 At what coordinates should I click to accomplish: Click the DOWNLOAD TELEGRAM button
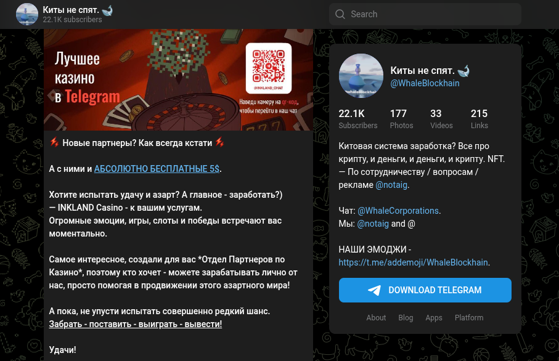coord(425,290)
